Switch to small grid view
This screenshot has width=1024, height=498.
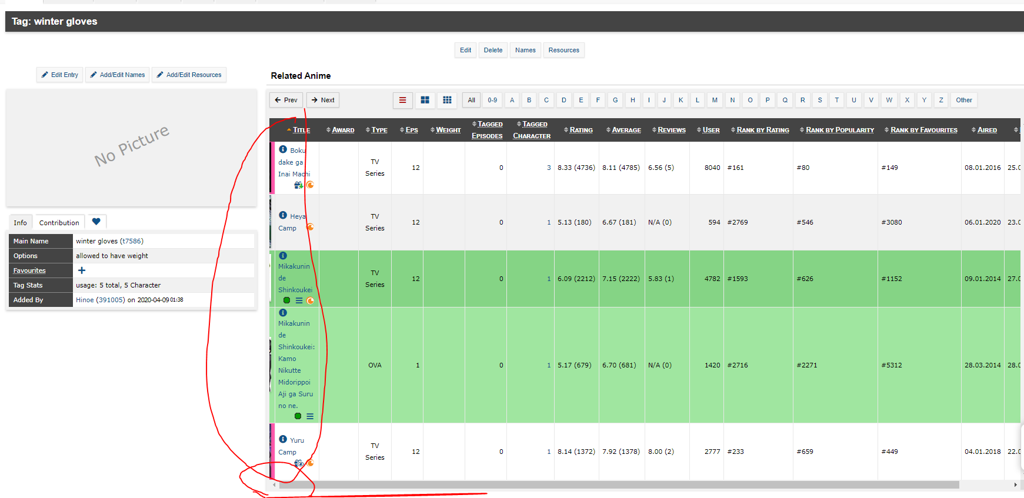(447, 100)
